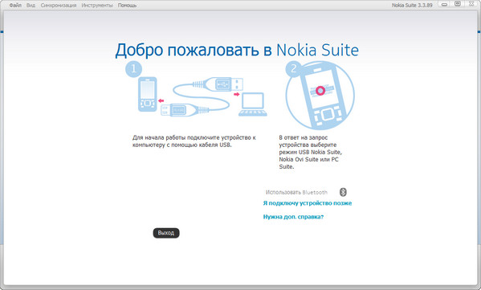Viewport: 481px width, 290px height.
Task: Click the Выход button
Action: [x=166, y=233]
